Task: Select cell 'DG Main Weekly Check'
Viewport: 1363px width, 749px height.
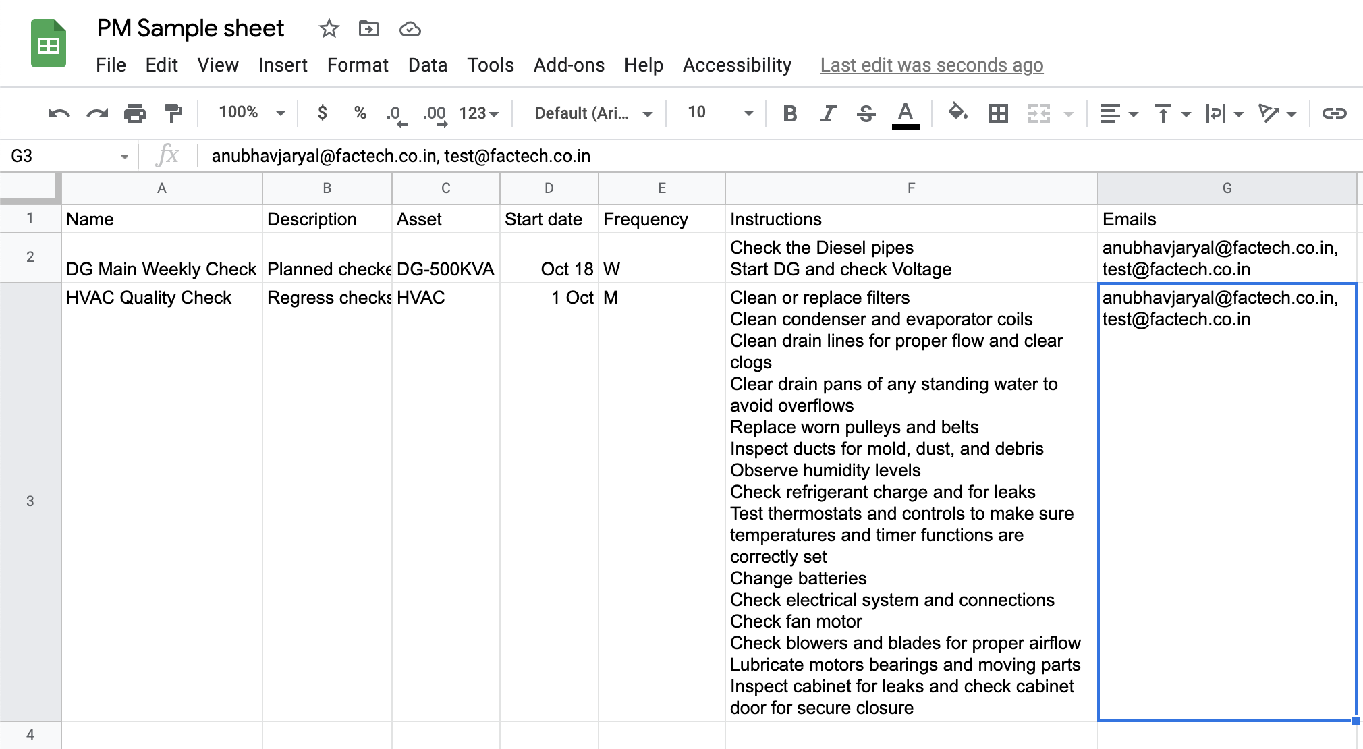Action: [x=162, y=258]
